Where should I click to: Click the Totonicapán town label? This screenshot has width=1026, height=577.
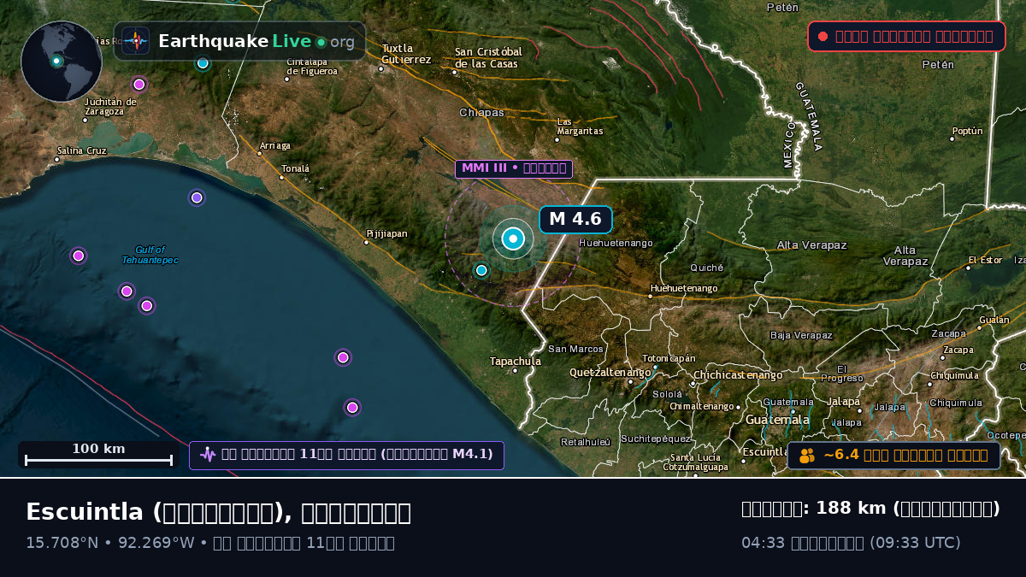669,358
